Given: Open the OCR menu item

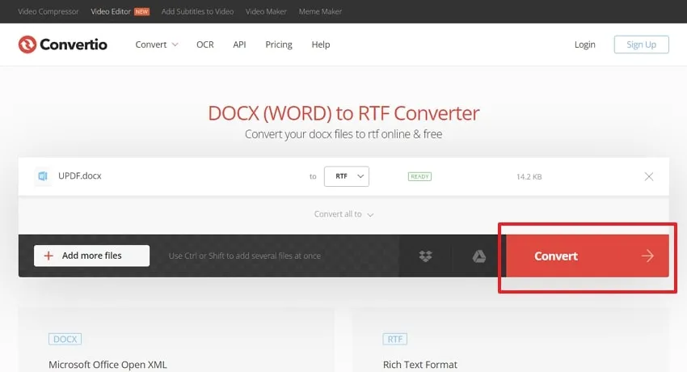Looking at the screenshot, I should (205, 44).
